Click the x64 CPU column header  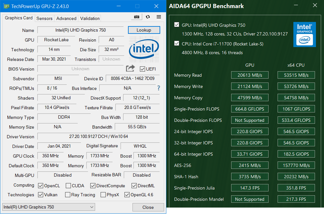point(296,65)
